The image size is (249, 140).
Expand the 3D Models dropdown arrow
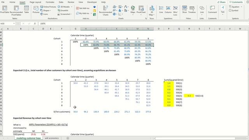[x=72, y=7]
